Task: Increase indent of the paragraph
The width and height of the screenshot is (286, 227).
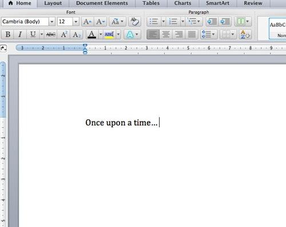Action: click(225, 22)
